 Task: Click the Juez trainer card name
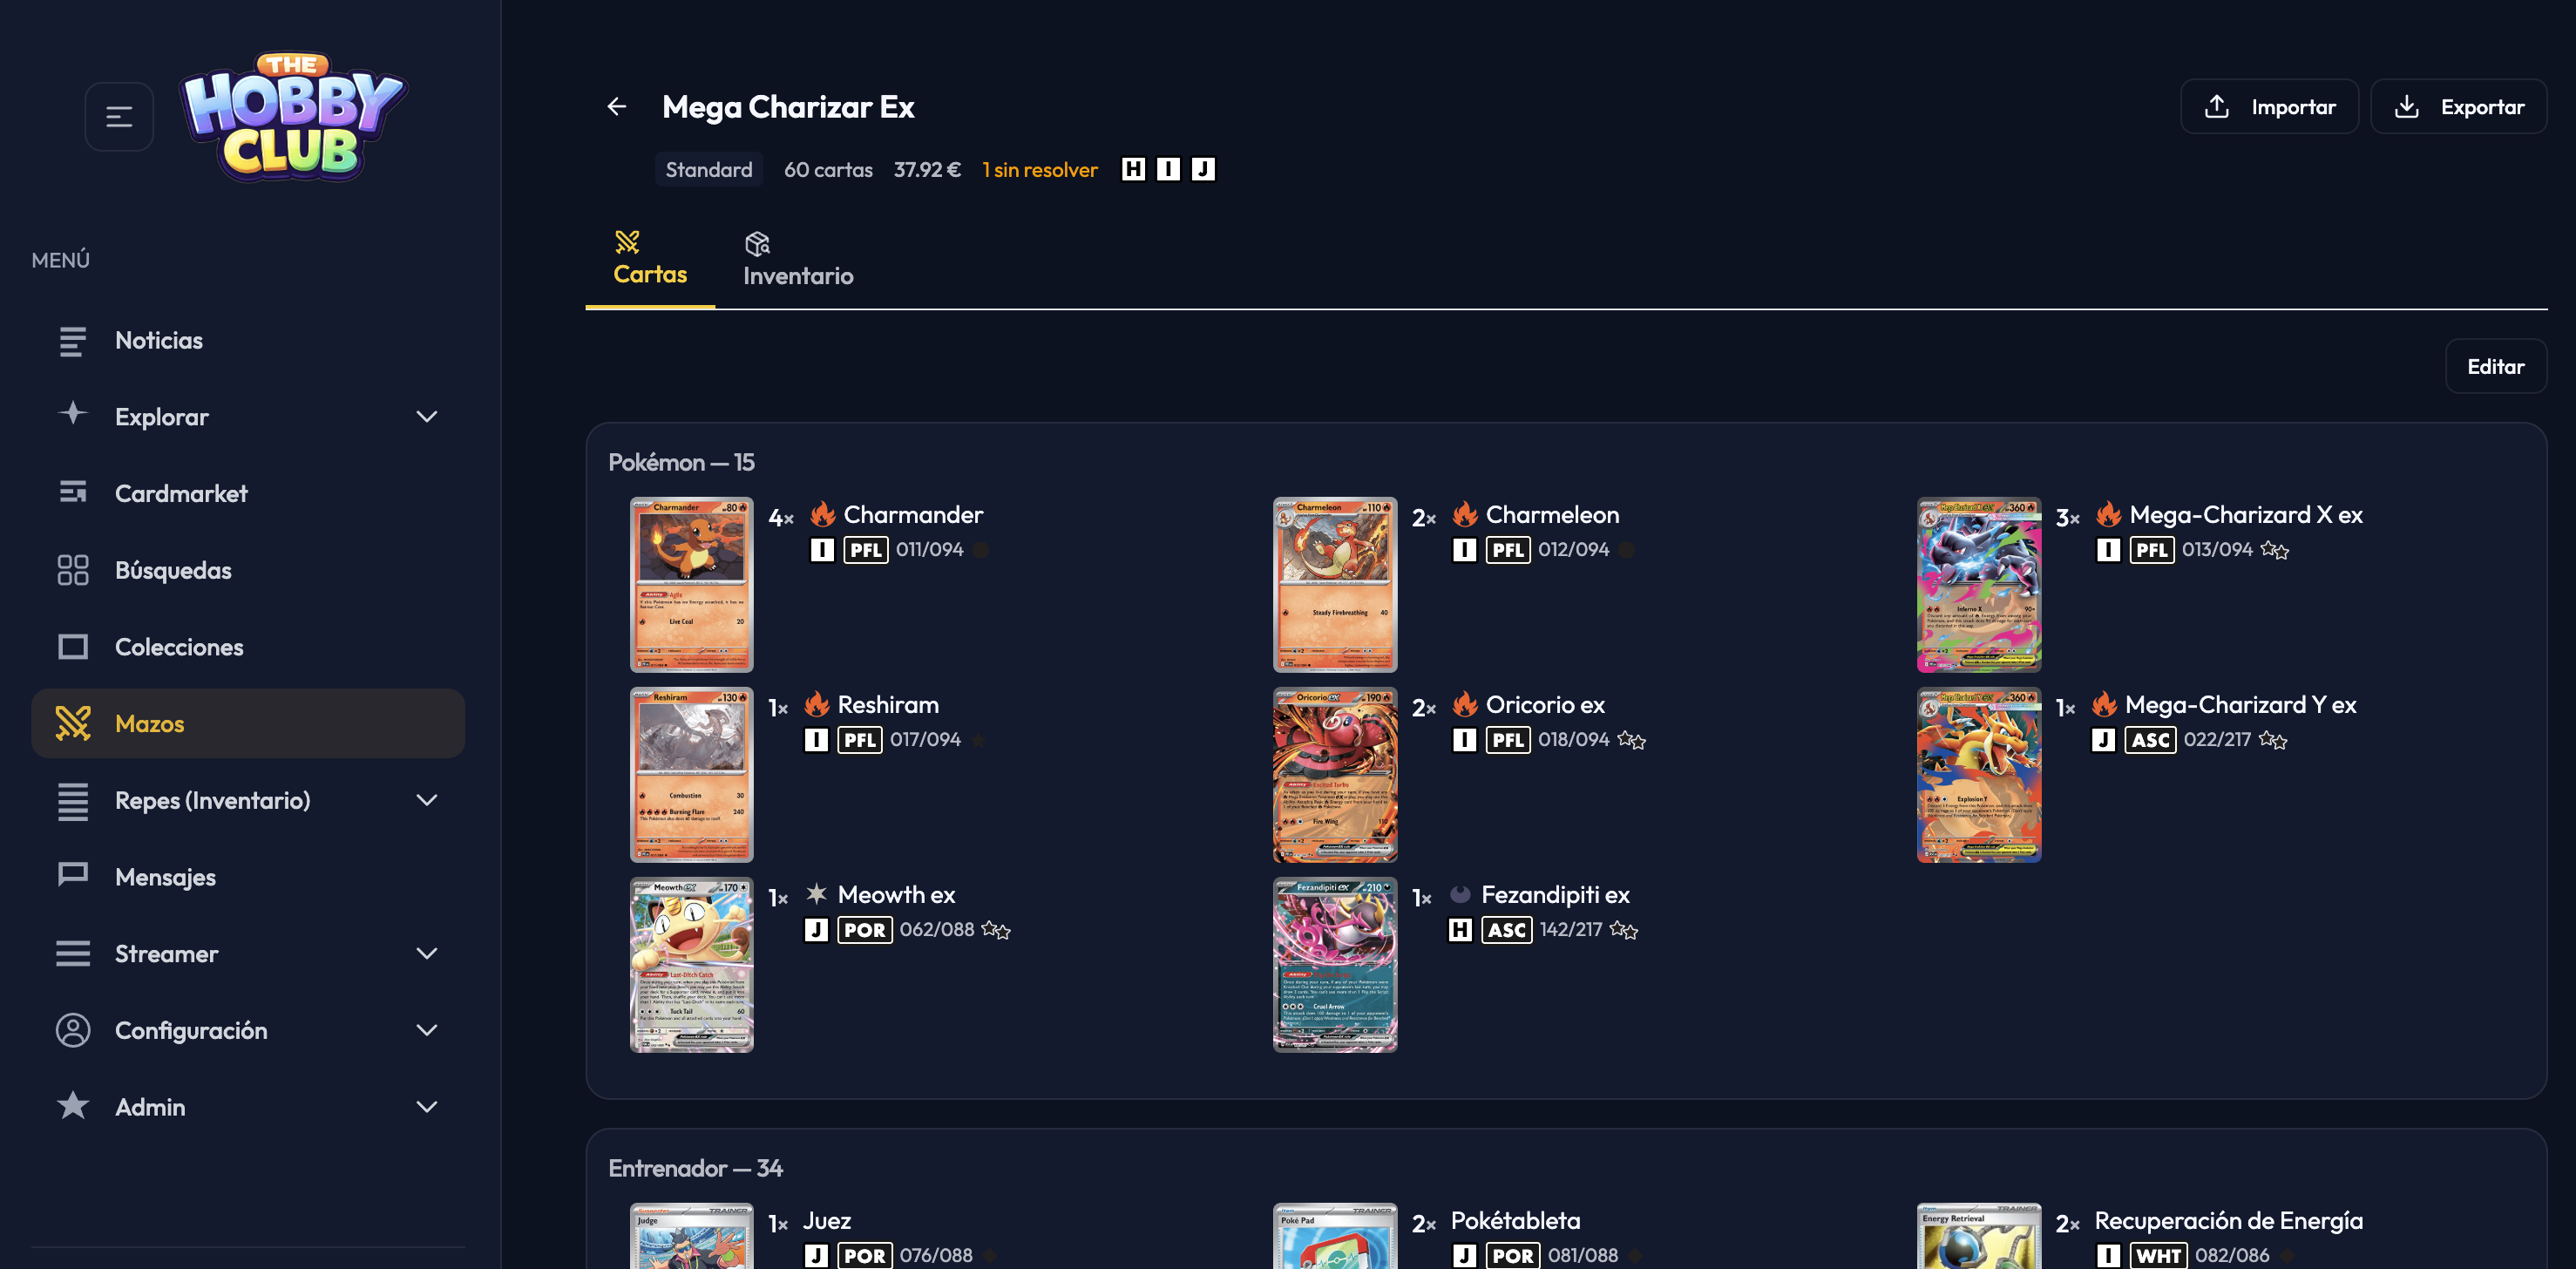[x=827, y=1221]
